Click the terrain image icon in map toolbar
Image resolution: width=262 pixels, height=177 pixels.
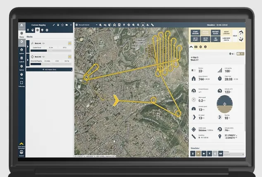point(119,25)
